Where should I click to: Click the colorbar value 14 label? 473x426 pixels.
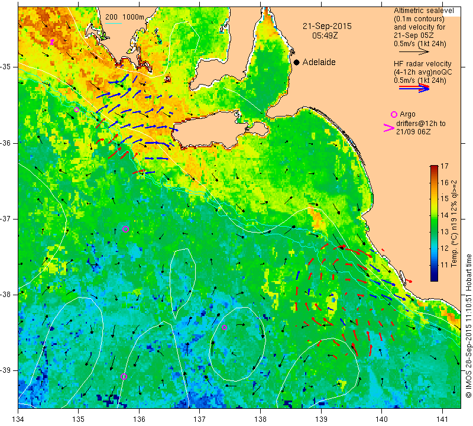coord(445,215)
